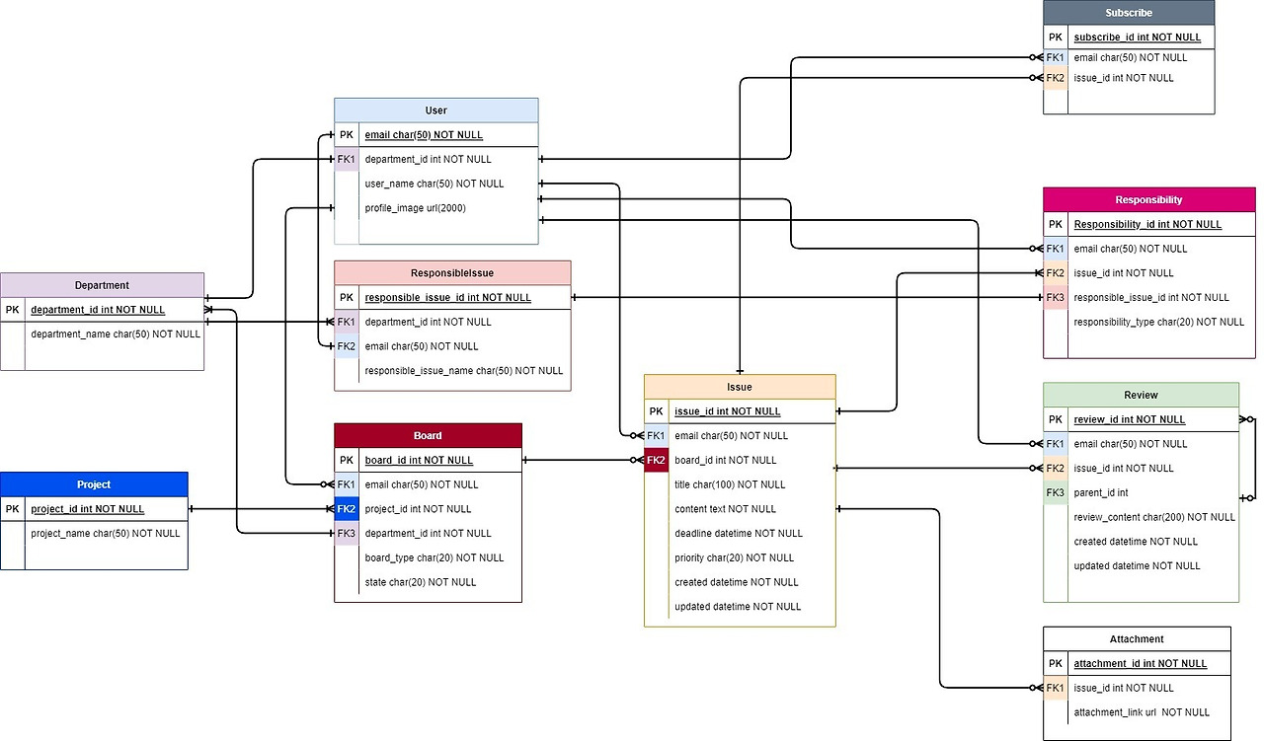Click the Department table header

(x=102, y=285)
